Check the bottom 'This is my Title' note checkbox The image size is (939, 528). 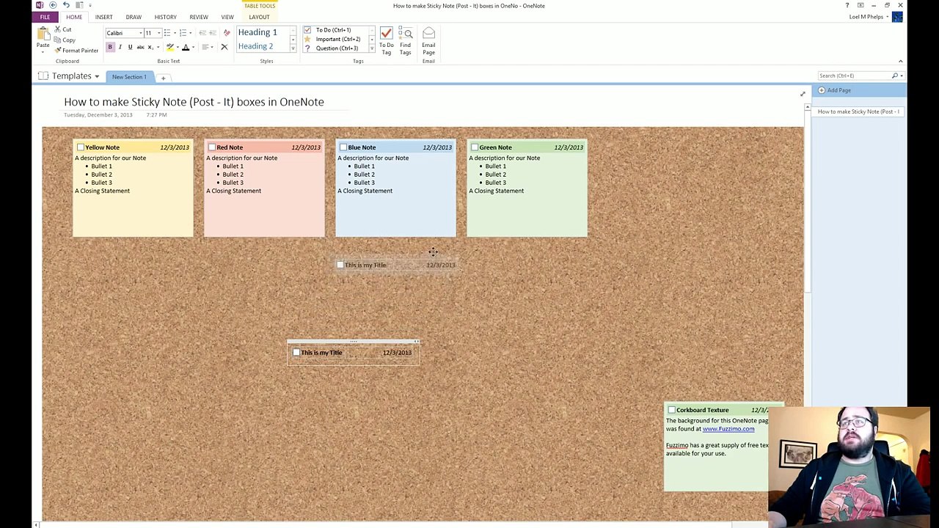(296, 353)
